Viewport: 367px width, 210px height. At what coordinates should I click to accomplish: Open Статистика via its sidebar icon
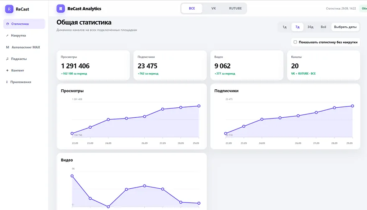point(8,24)
